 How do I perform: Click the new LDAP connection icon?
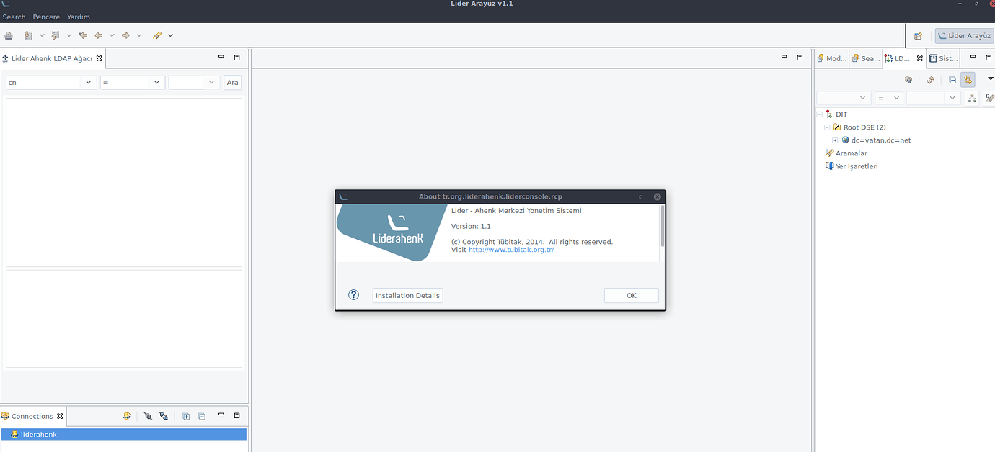126,416
